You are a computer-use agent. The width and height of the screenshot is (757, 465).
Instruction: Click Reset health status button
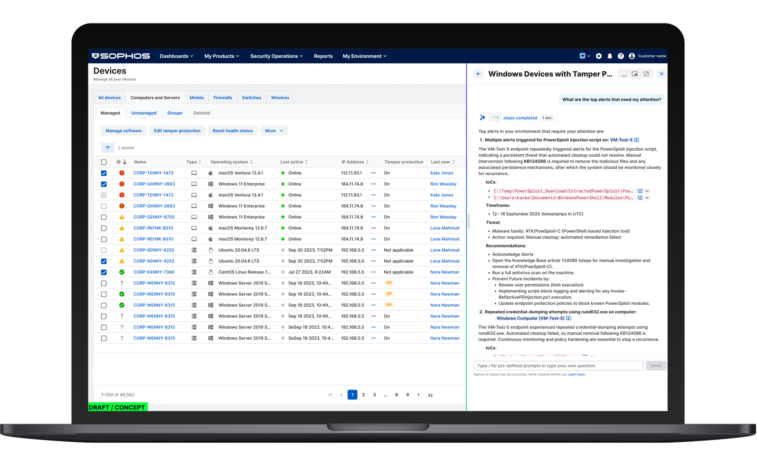pos(233,131)
